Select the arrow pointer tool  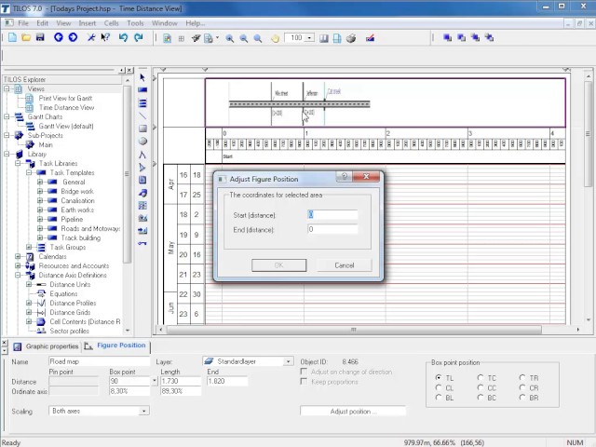[x=142, y=76]
